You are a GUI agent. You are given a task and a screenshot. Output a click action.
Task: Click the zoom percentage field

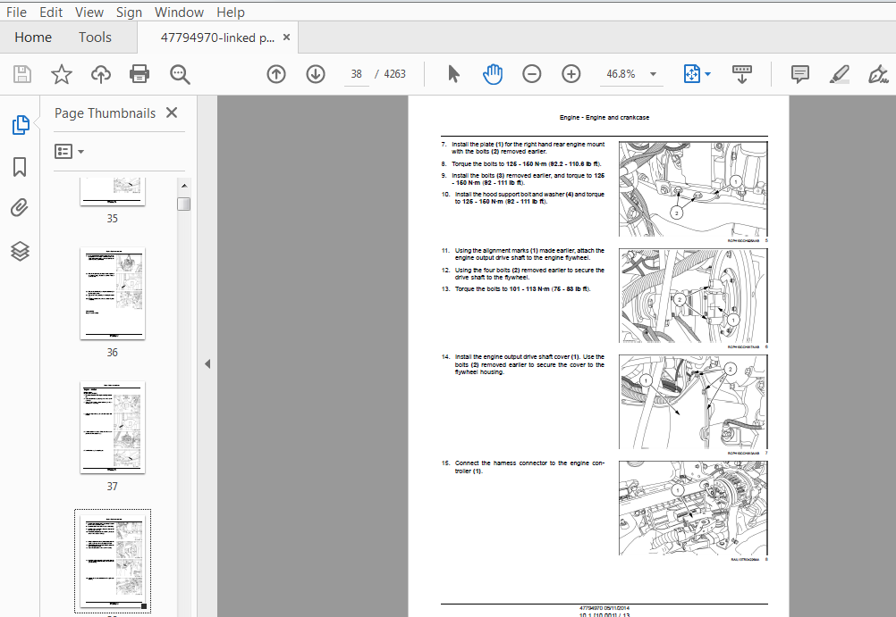point(621,74)
